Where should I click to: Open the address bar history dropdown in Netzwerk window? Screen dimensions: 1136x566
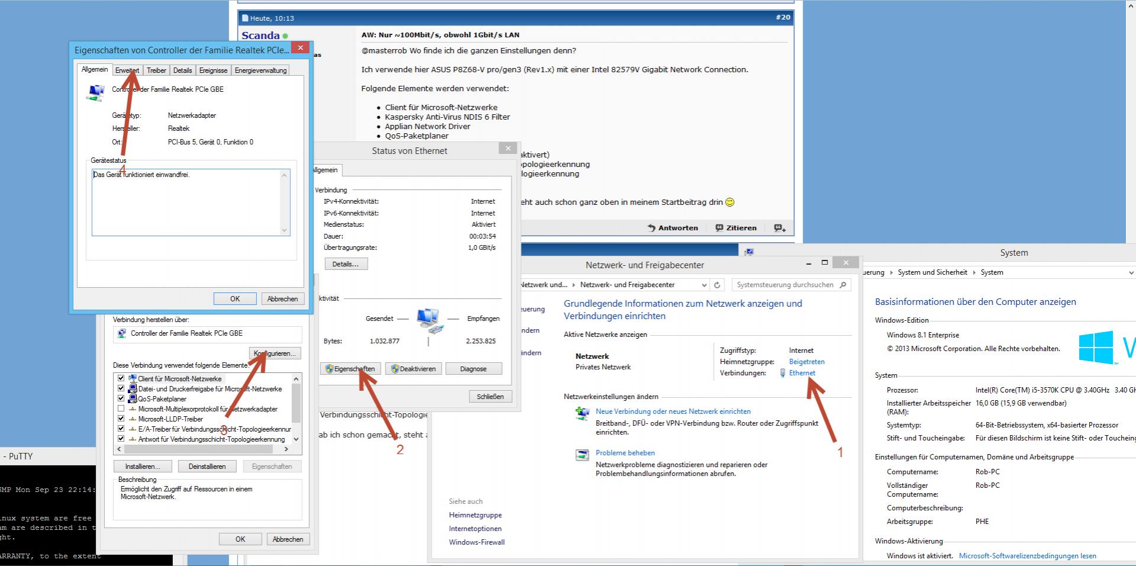pyautogui.click(x=704, y=285)
